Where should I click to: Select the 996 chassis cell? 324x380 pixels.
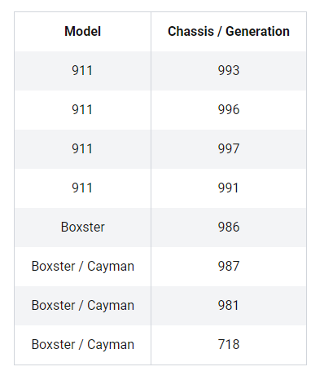(x=229, y=110)
